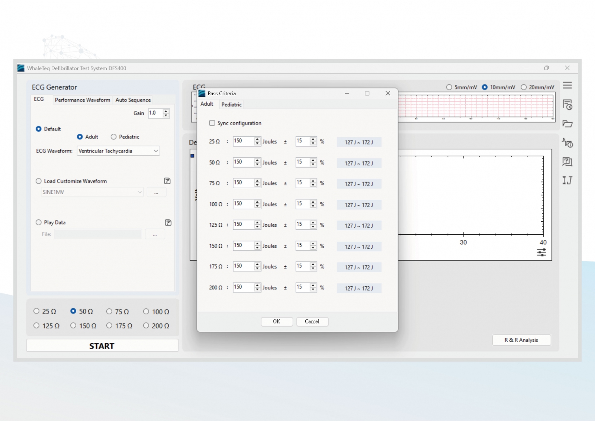Increase 25 Ω Joules spinner value
Screen dimensions: 595x421
257,139
